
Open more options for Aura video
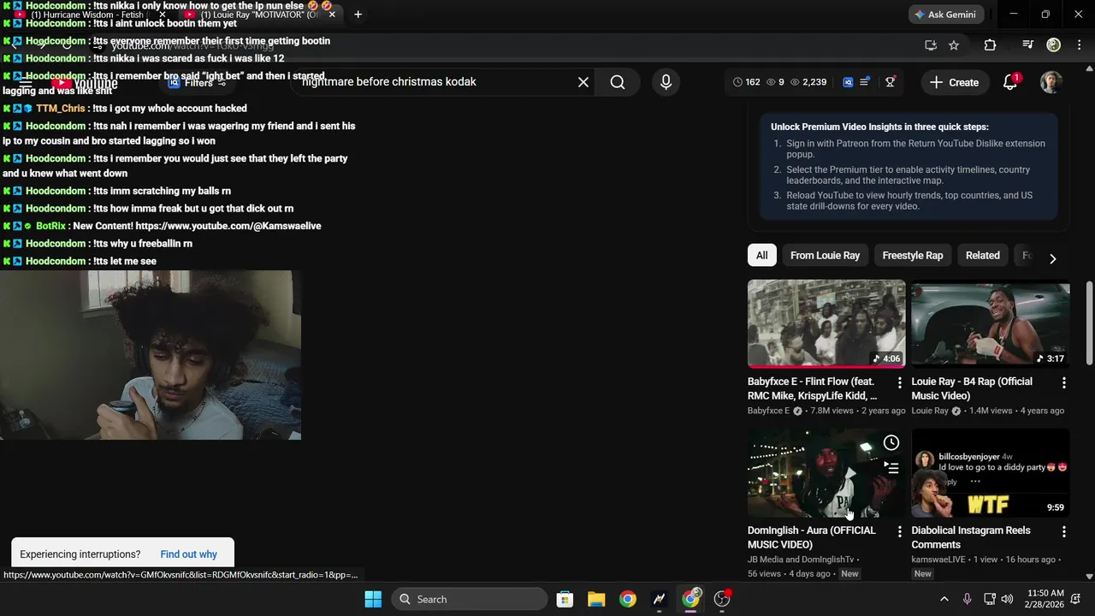(x=900, y=531)
